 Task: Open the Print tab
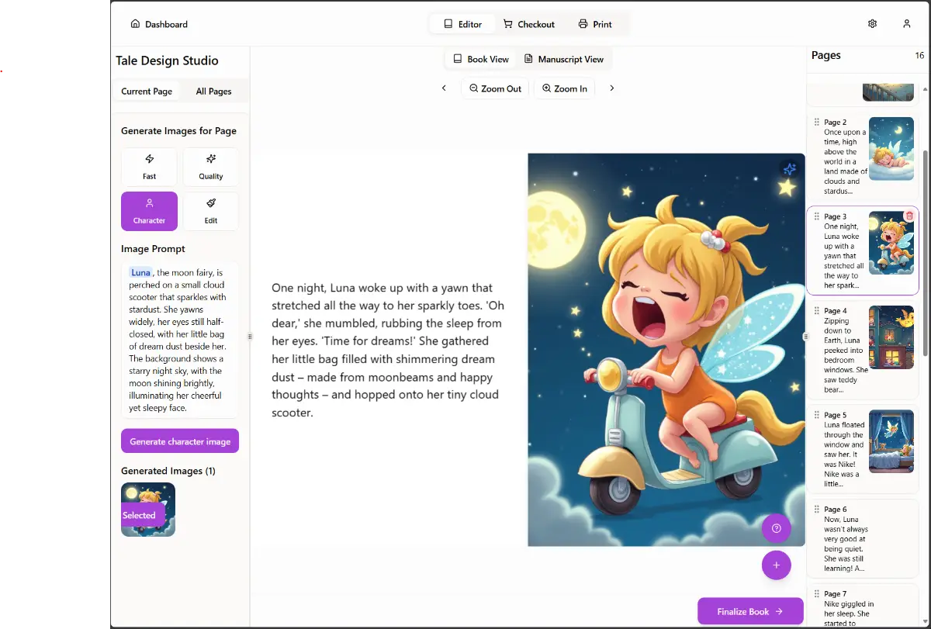coord(595,24)
